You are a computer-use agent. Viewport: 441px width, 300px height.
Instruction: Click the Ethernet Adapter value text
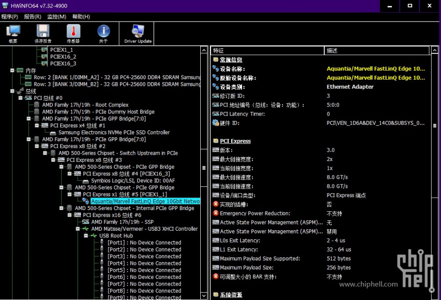[x=350, y=87]
